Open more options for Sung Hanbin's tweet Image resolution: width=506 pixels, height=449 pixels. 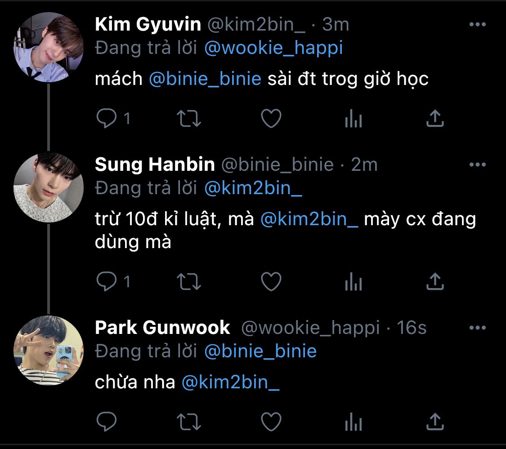[477, 165]
